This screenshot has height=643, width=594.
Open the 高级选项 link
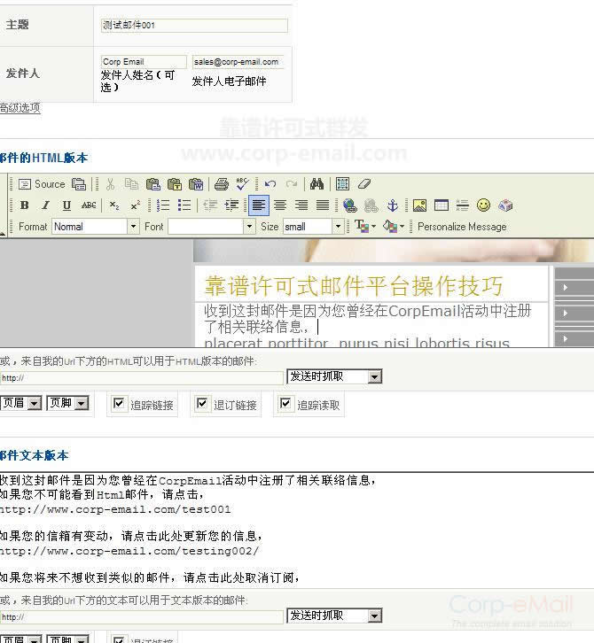[x=20, y=108]
